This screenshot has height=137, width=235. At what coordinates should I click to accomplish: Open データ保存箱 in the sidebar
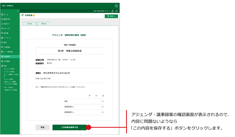[8, 52]
